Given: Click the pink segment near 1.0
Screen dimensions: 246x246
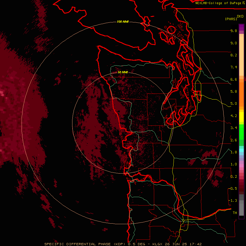Looking at the screenshot, I should (x=241, y=166).
